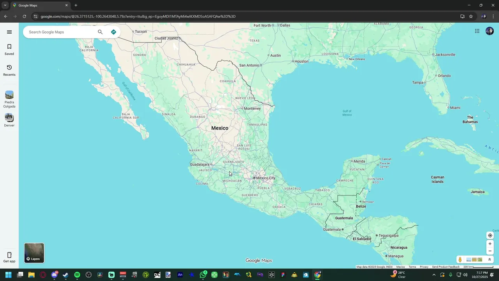
Task: Open the Piedra Colgada recent place
Action: (x=9, y=100)
